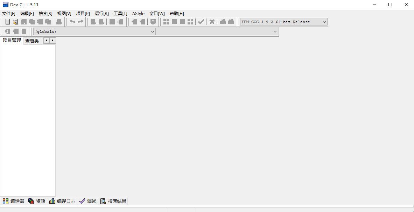This screenshot has height=212, width=414.
Task: Click the Add file to project icon
Action: point(134,22)
